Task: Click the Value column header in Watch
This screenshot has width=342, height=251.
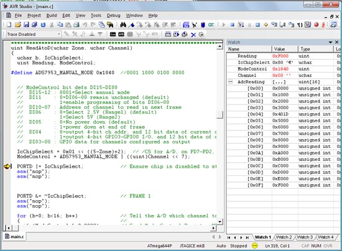Action: point(285,49)
